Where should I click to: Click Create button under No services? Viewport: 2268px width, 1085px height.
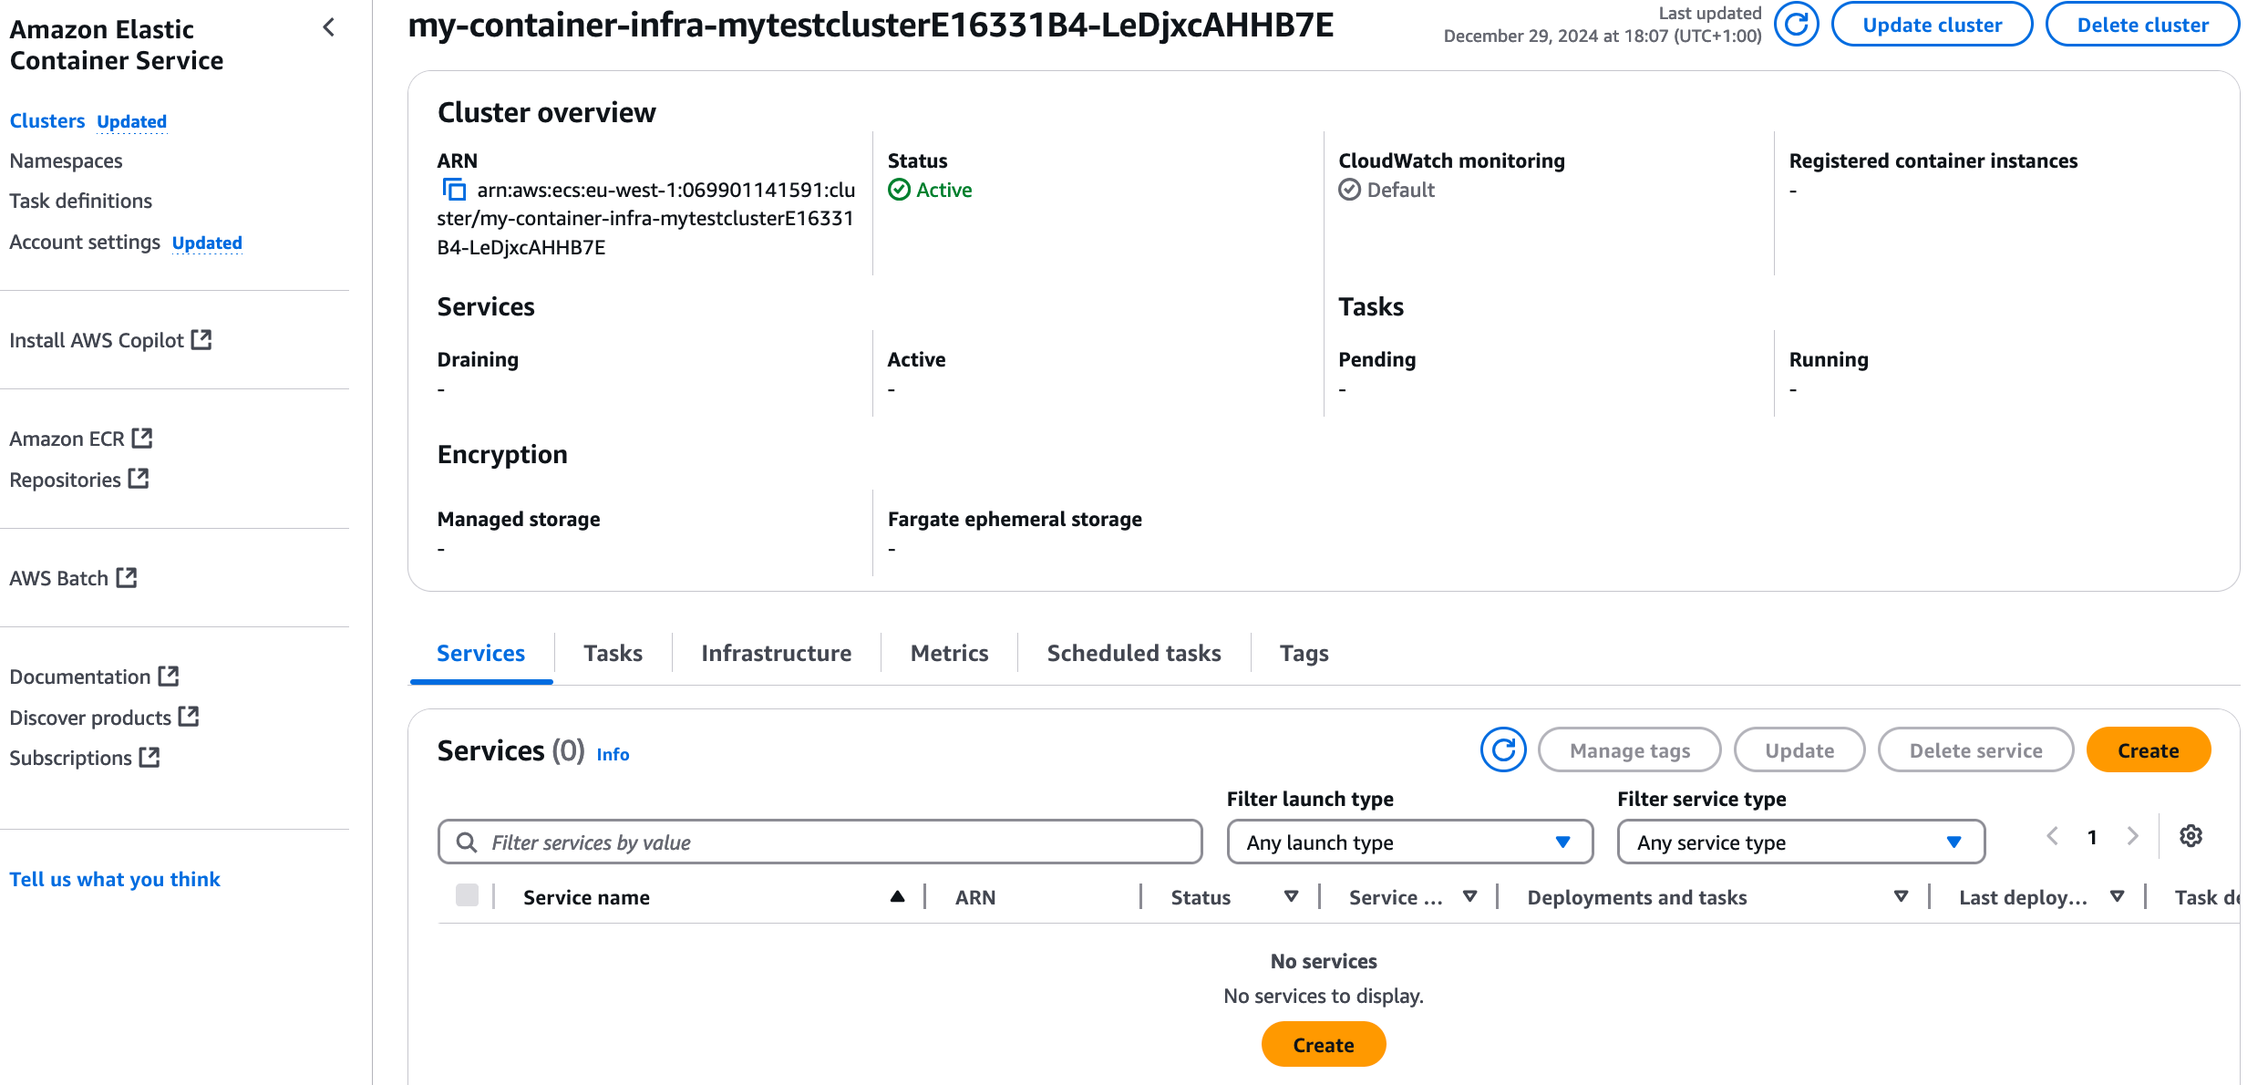[x=1323, y=1044]
